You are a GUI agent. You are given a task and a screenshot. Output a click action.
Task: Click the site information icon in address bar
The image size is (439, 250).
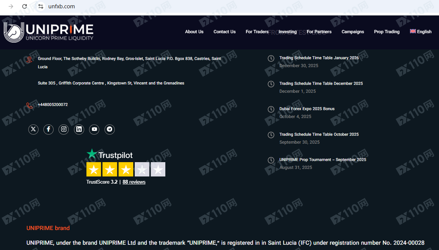pos(41,6)
